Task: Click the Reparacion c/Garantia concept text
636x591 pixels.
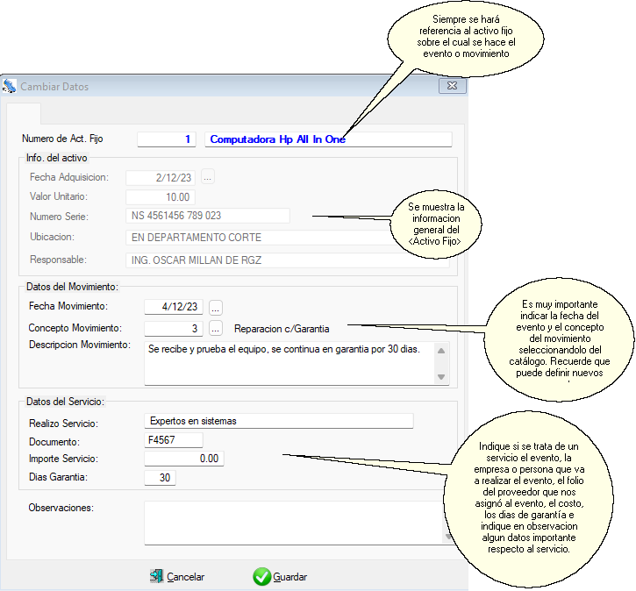Action: point(282,329)
